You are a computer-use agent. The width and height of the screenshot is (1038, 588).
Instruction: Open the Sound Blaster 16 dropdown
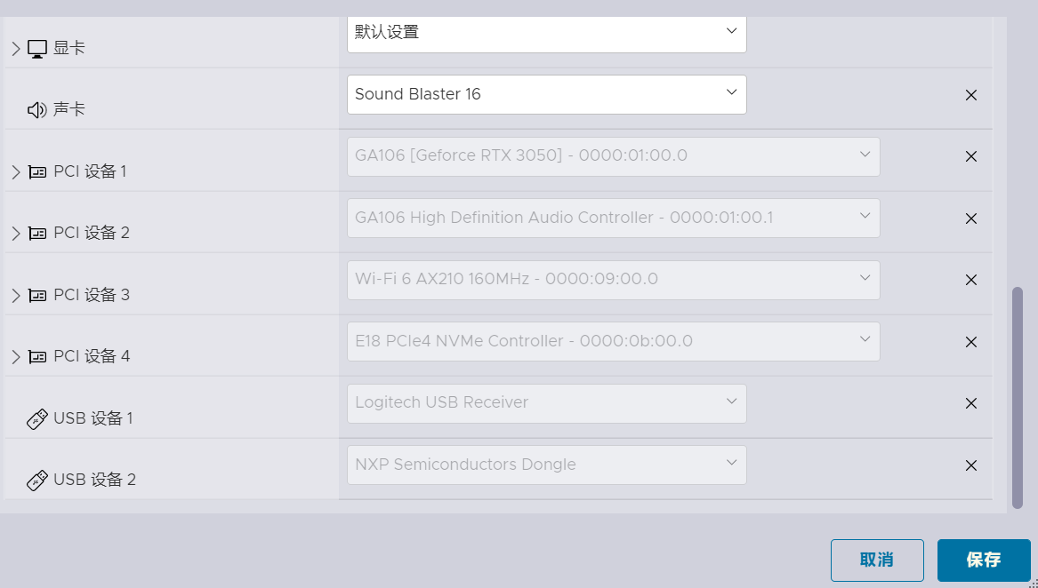[547, 94]
